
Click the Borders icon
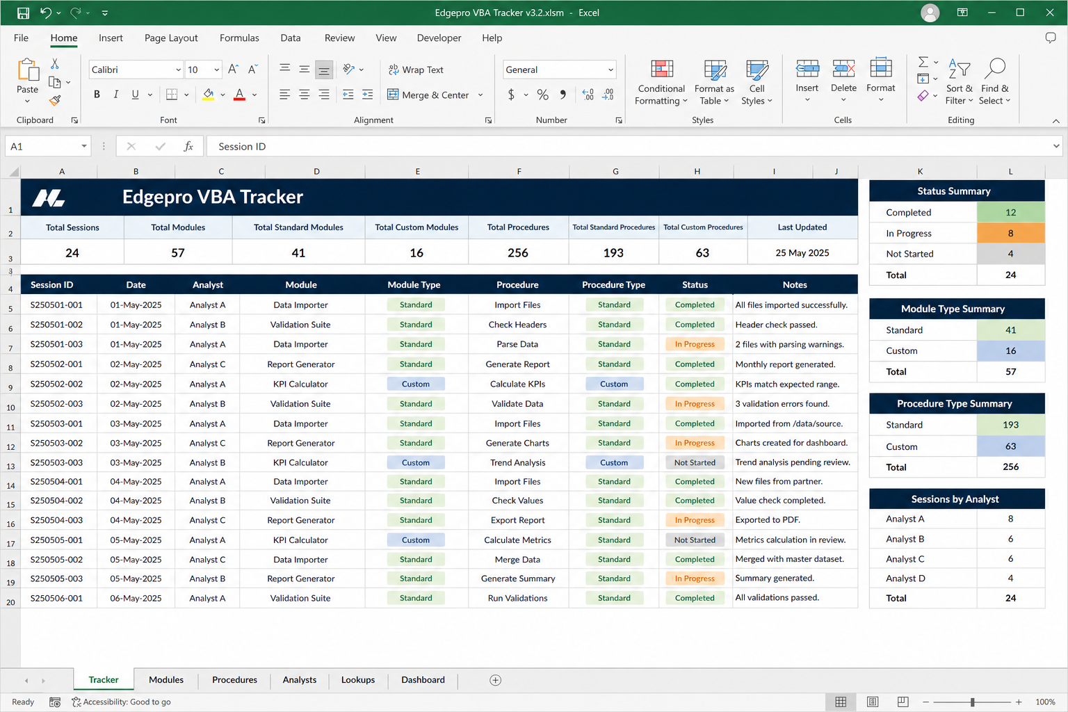point(172,95)
